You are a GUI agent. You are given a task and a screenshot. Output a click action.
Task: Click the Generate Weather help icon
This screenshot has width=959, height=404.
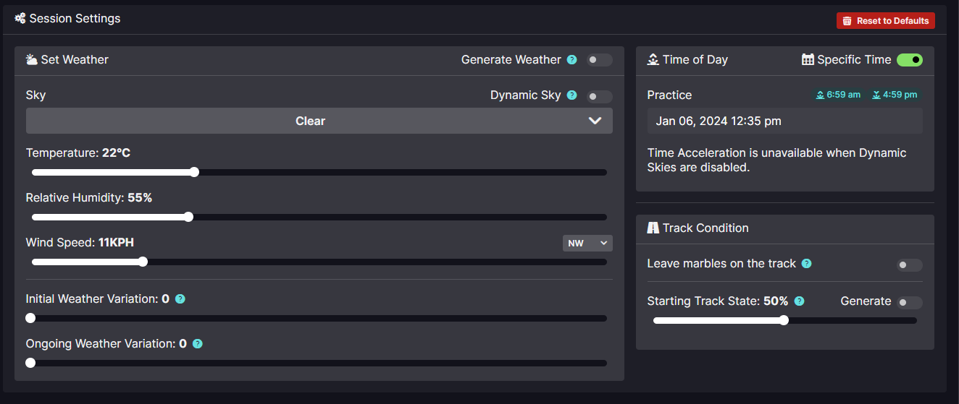(571, 60)
